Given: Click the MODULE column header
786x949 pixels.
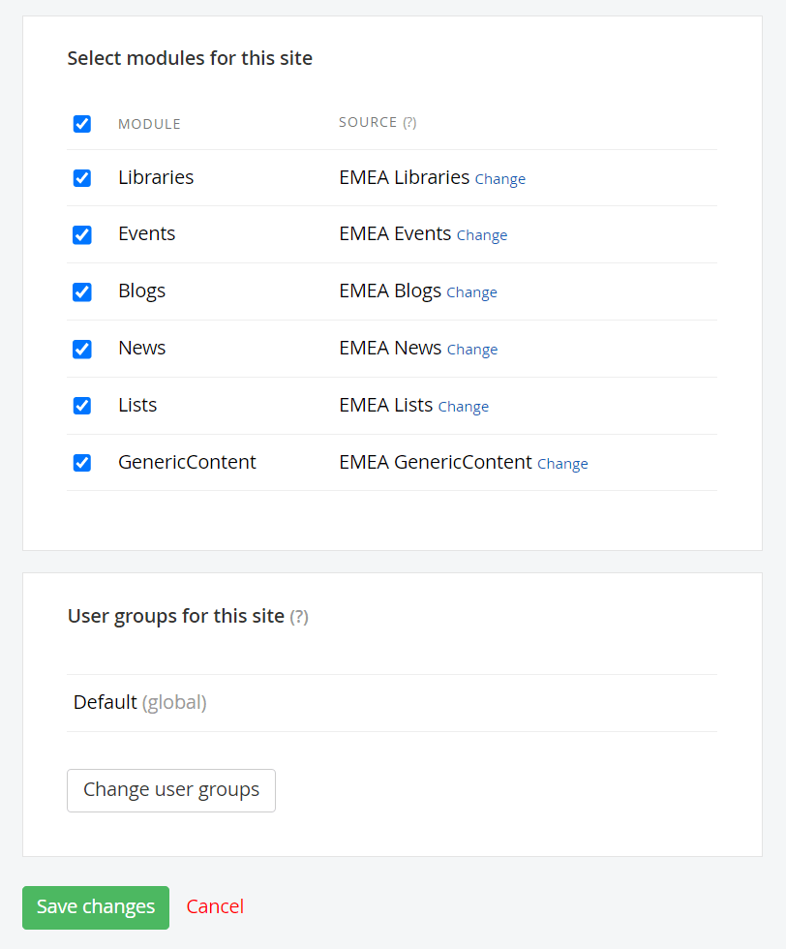Looking at the screenshot, I should click(149, 124).
